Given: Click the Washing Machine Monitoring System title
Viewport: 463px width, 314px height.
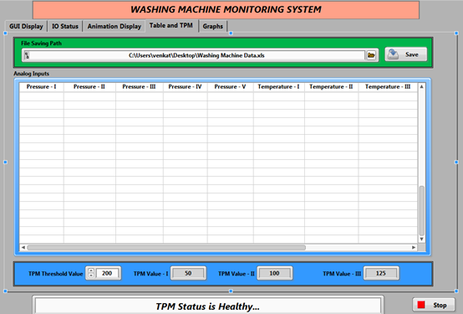Looking at the screenshot, I should pos(226,9).
